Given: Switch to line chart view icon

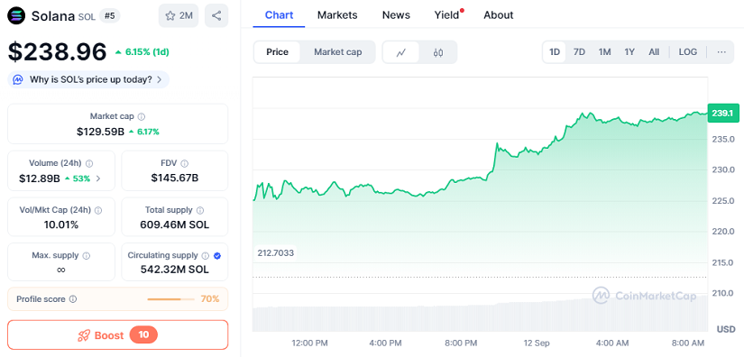Looking at the screenshot, I should [x=401, y=52].
